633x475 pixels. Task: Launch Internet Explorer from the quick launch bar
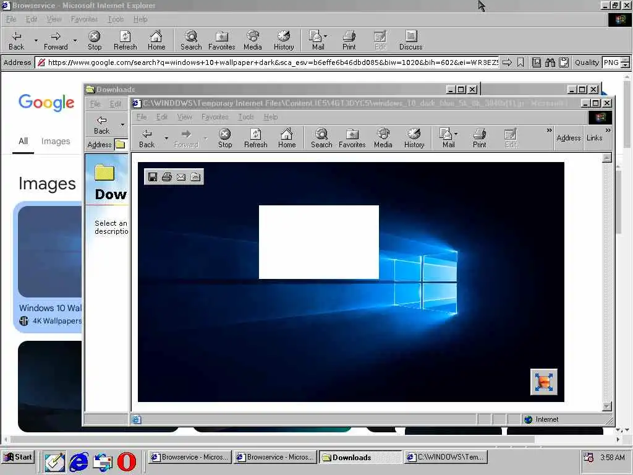click(x=79, y=461)
